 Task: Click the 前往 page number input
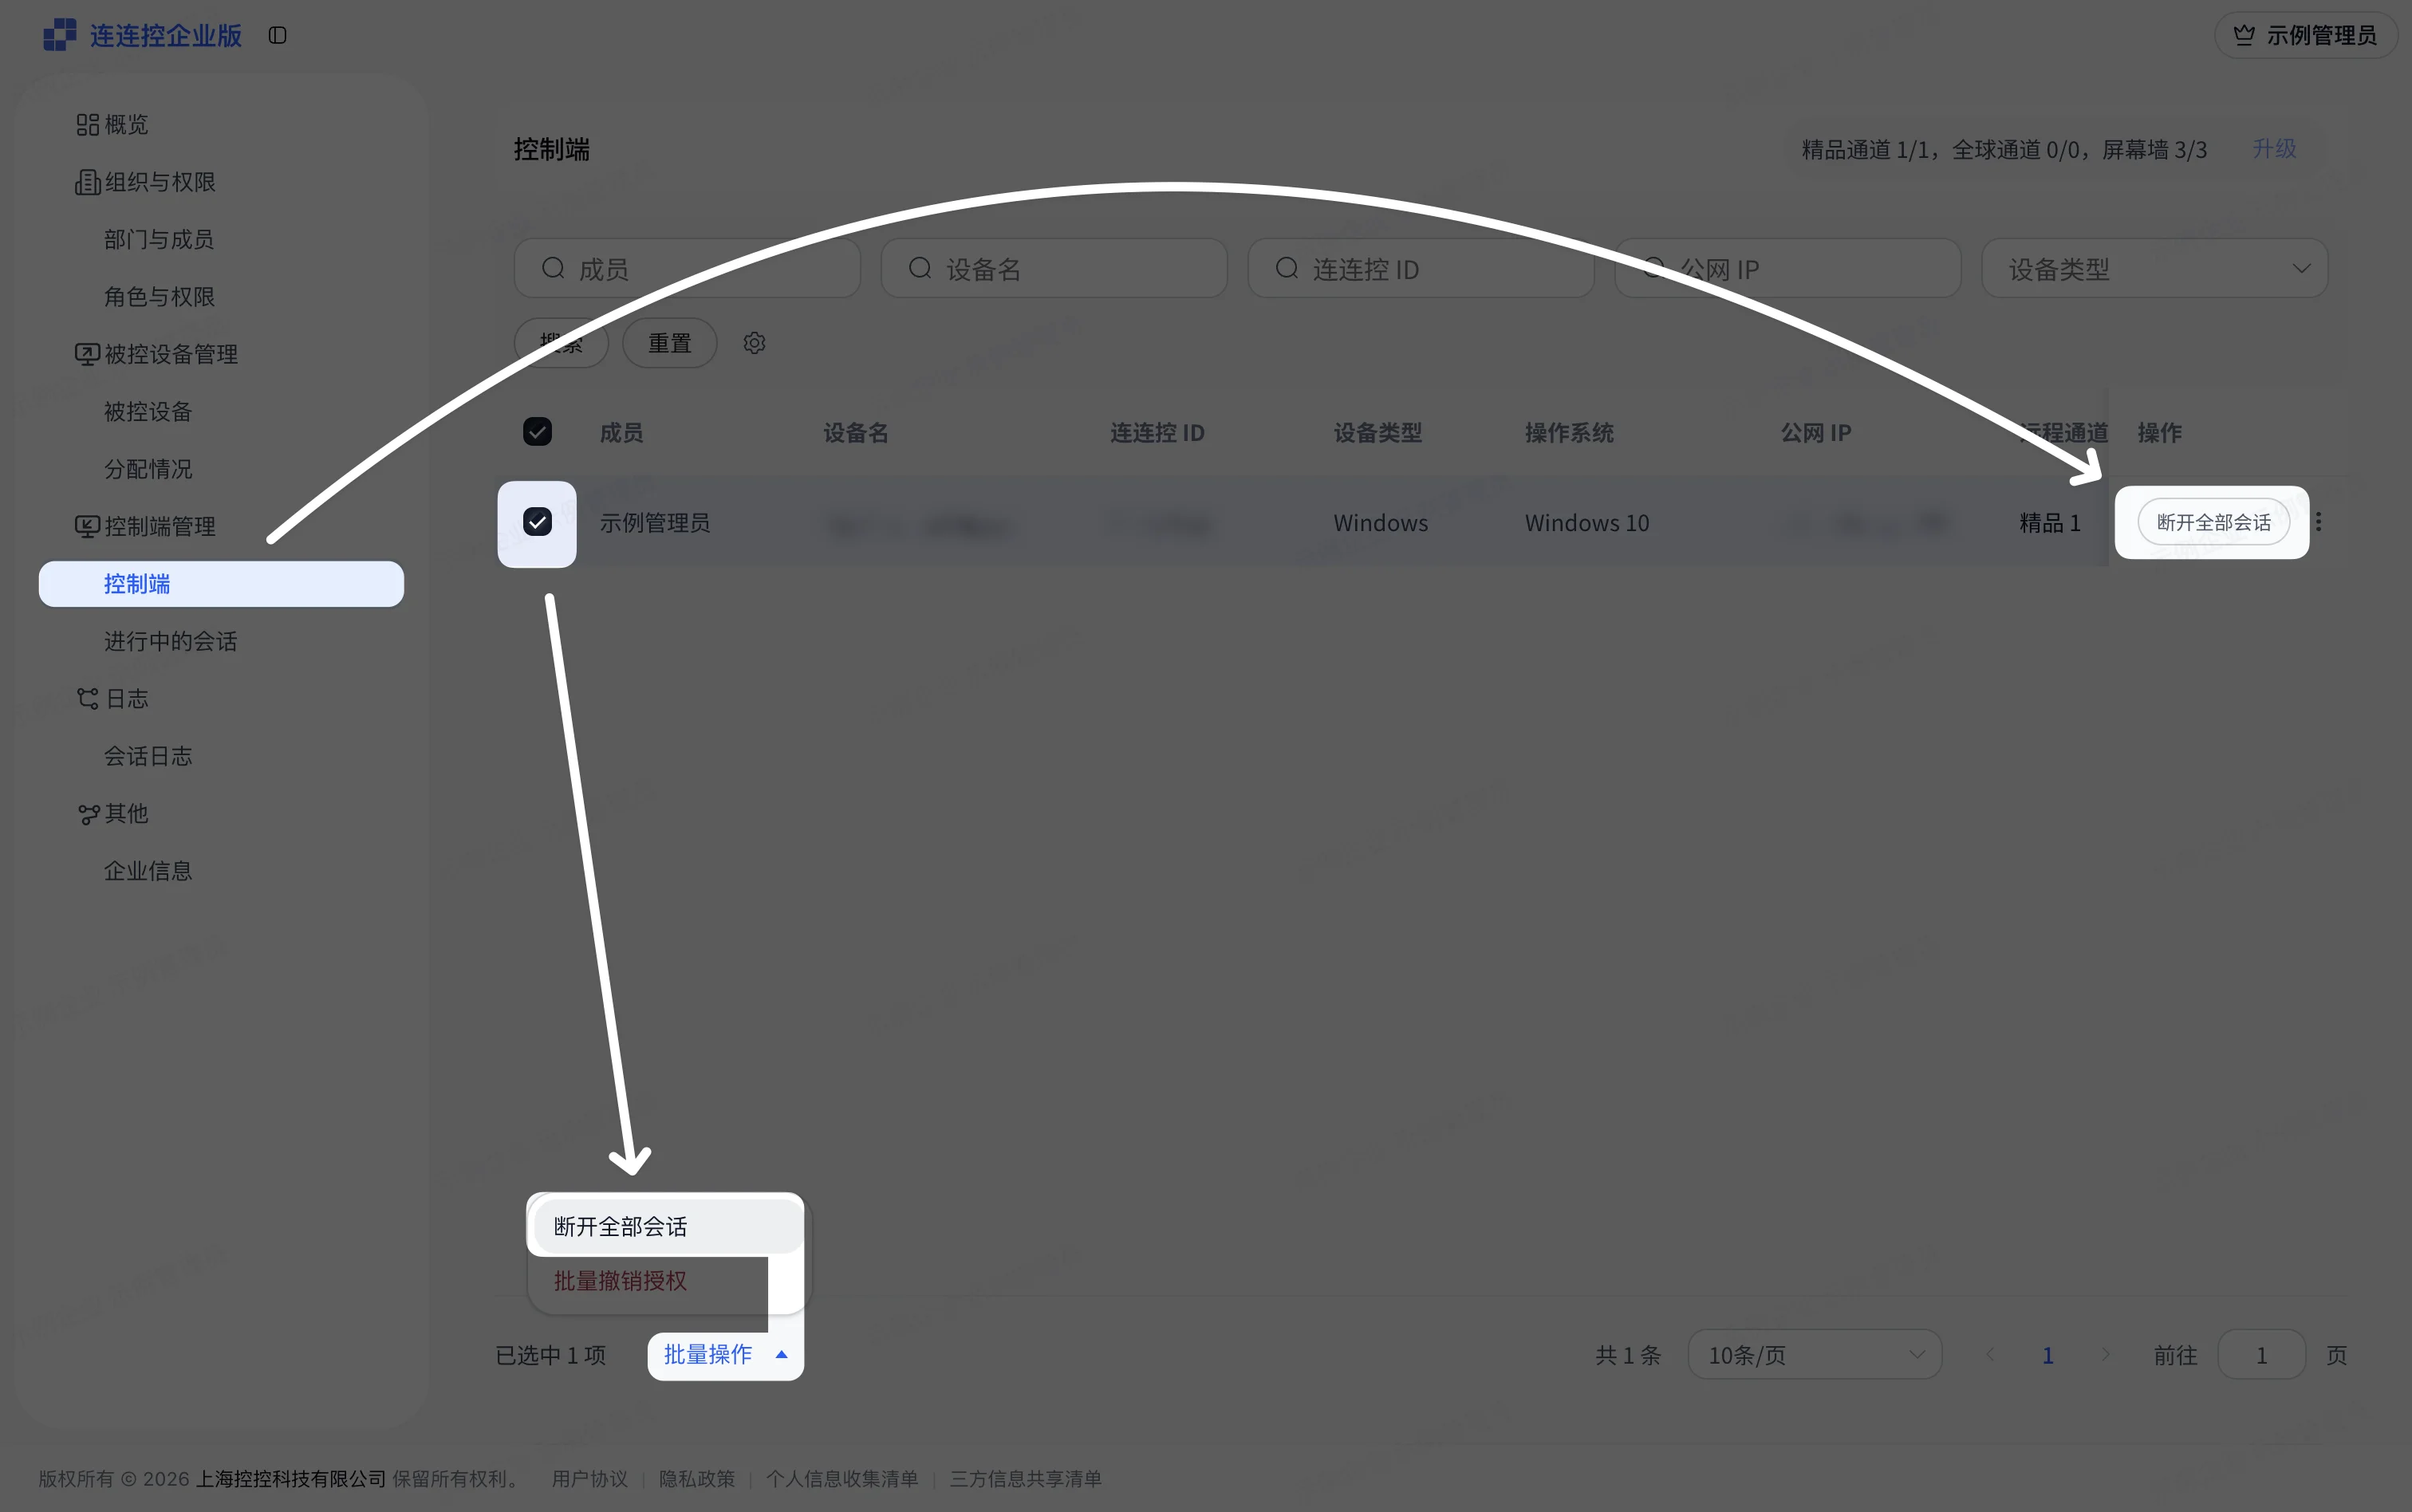click(2261, 1355)
